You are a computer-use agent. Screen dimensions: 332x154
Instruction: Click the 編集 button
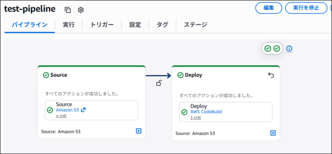point(269,8)
